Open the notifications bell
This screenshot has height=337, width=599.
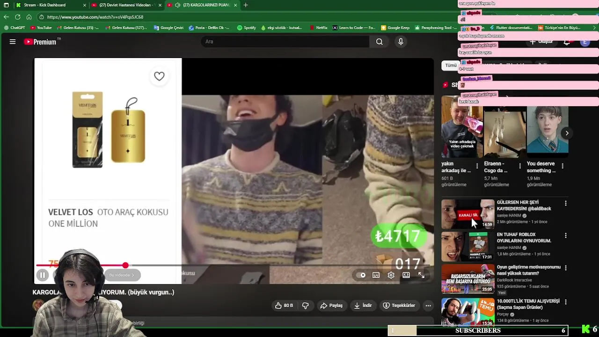click(567, 42)
